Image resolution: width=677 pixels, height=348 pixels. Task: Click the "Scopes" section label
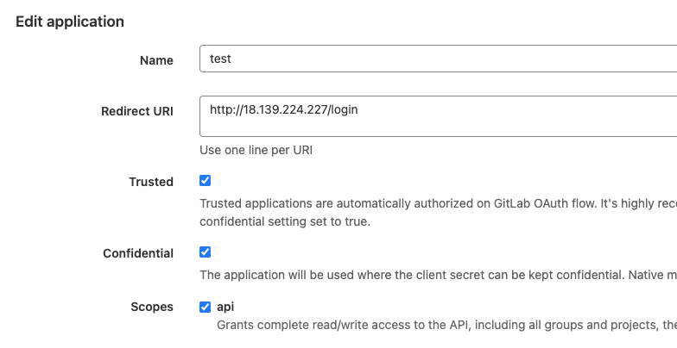pyautogui.click(x=153, y=307)
